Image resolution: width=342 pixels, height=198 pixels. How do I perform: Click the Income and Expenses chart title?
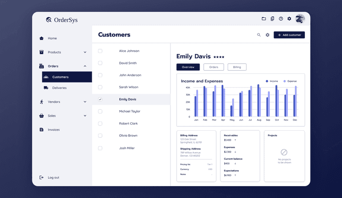[x=202, y=81]
